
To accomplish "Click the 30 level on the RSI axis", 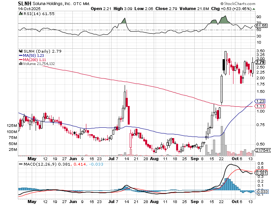I will click(259, 36).
